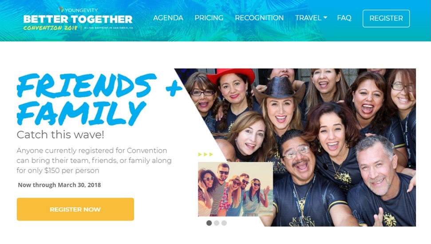Click the three yellow-green arrow icons

point(206,154)
